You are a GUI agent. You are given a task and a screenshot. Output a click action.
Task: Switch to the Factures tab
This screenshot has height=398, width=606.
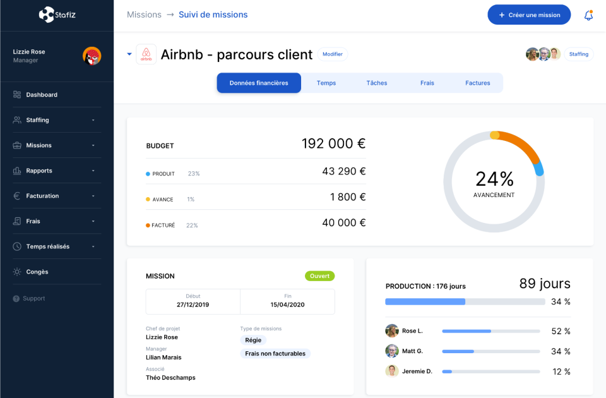[477, 82]
